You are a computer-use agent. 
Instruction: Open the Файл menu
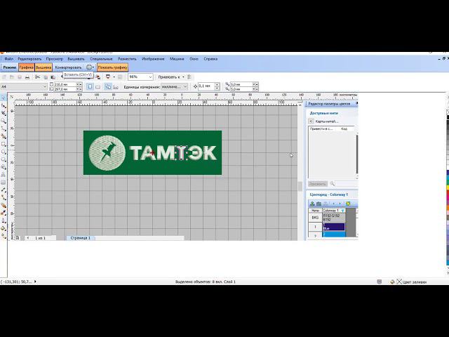[9, 59]
